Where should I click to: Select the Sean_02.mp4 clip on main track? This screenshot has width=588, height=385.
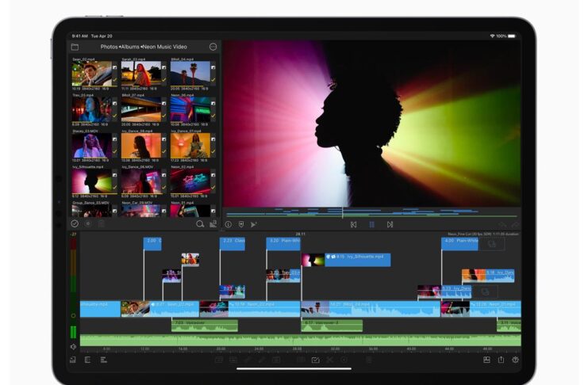pyautogui.click(x=159, y=309)
